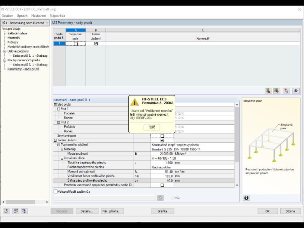Click Šířka pásu profilového plechu value 40.0
Screen dimensions: 304x228
[162, 180]
